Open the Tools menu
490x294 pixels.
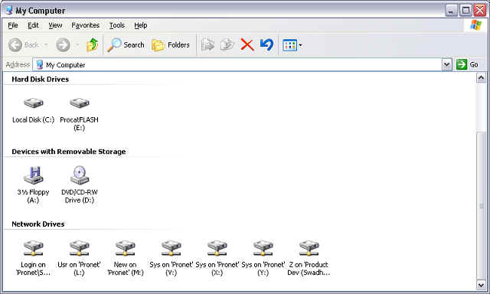click(117, 25)
